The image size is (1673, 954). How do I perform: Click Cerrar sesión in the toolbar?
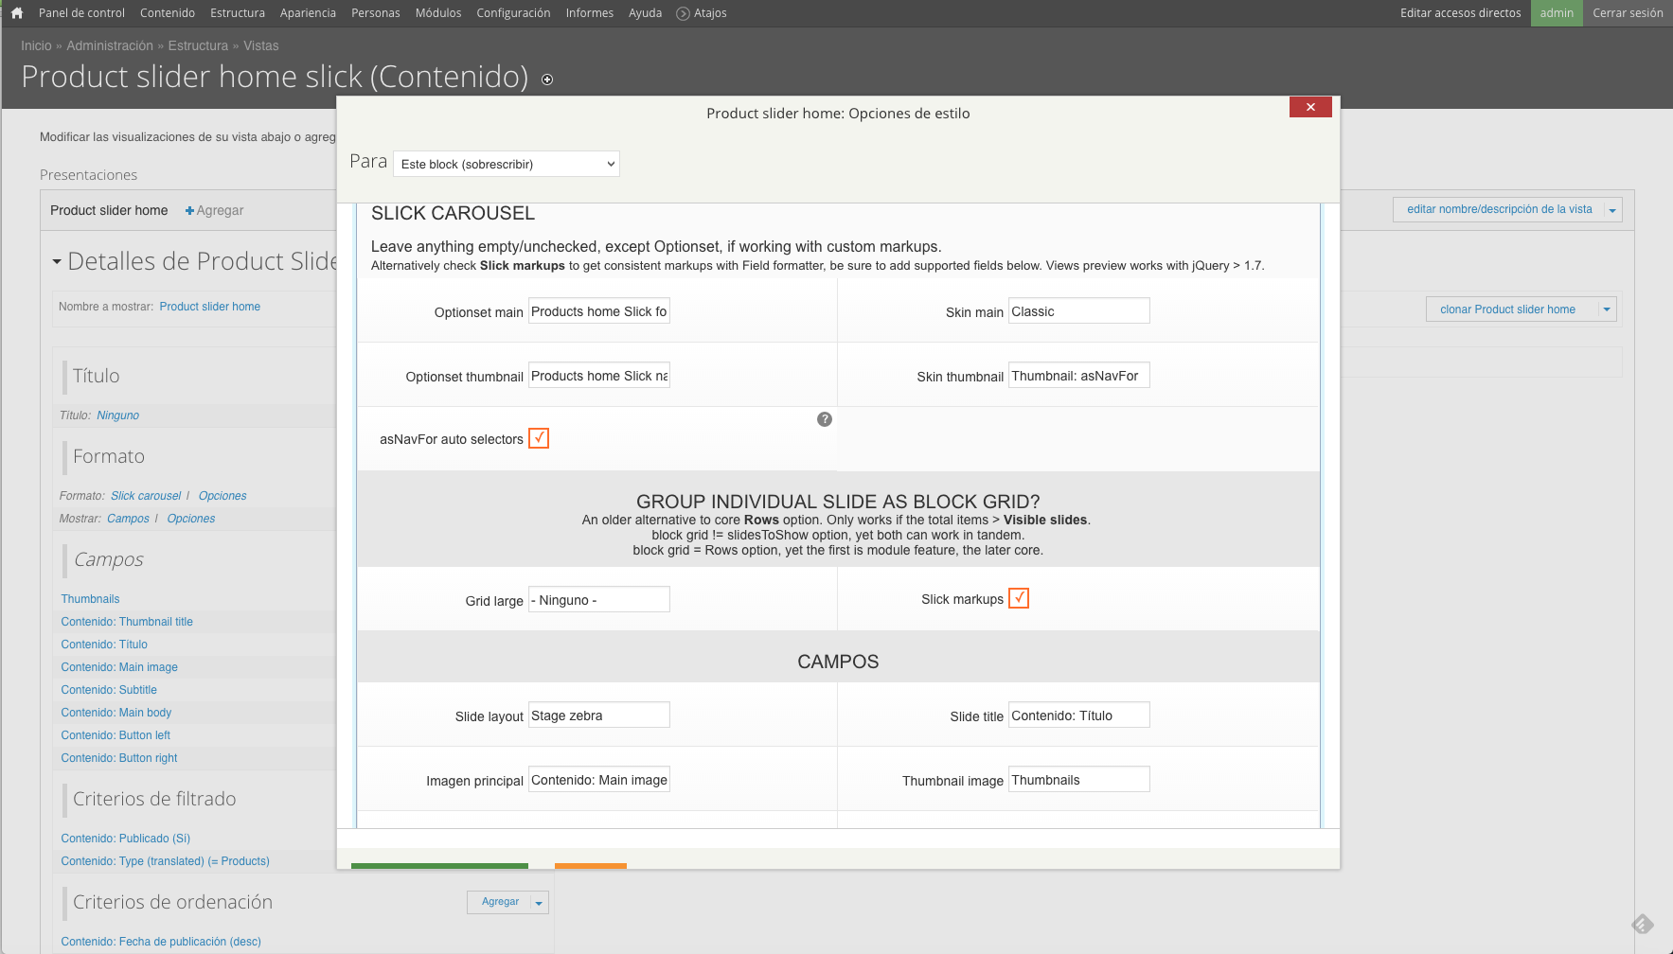[x=1628, y=12]
